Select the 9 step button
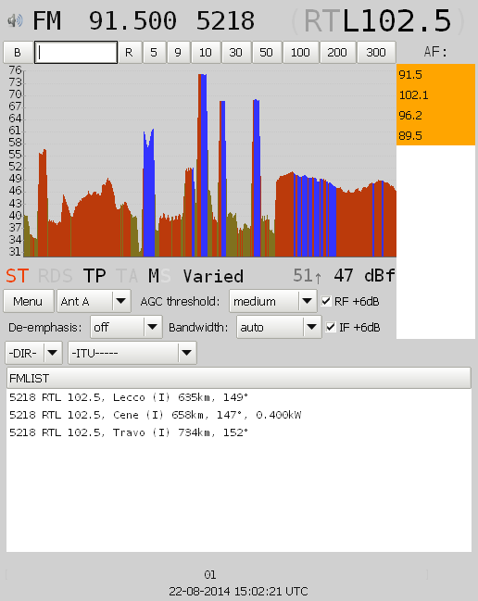Screen dimensions: 478x601 click(178, 52)
